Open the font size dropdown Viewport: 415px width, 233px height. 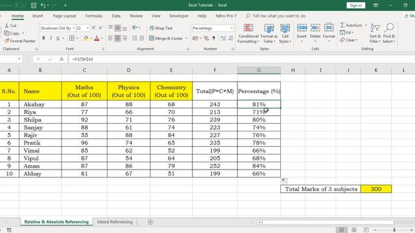pyautogui.click(x=88, y=28)
